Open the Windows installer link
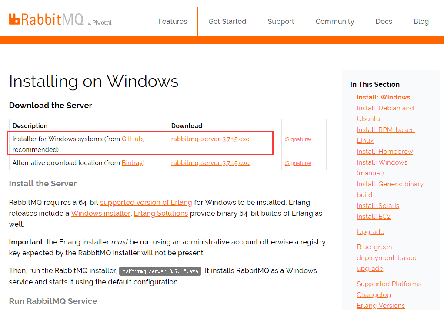The image size is (444, 310). point(100,213)
